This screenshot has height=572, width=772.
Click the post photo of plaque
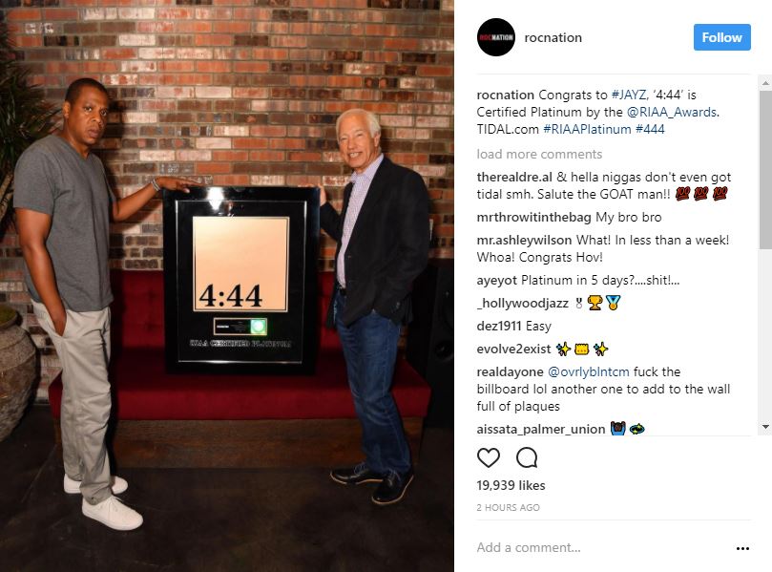(x=227, y=286)
